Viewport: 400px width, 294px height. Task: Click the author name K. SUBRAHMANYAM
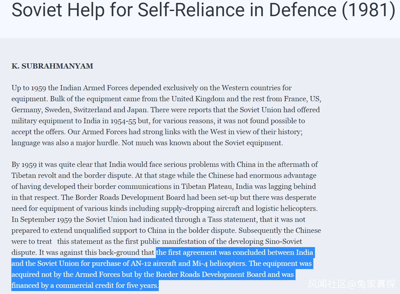pos(52,66)
